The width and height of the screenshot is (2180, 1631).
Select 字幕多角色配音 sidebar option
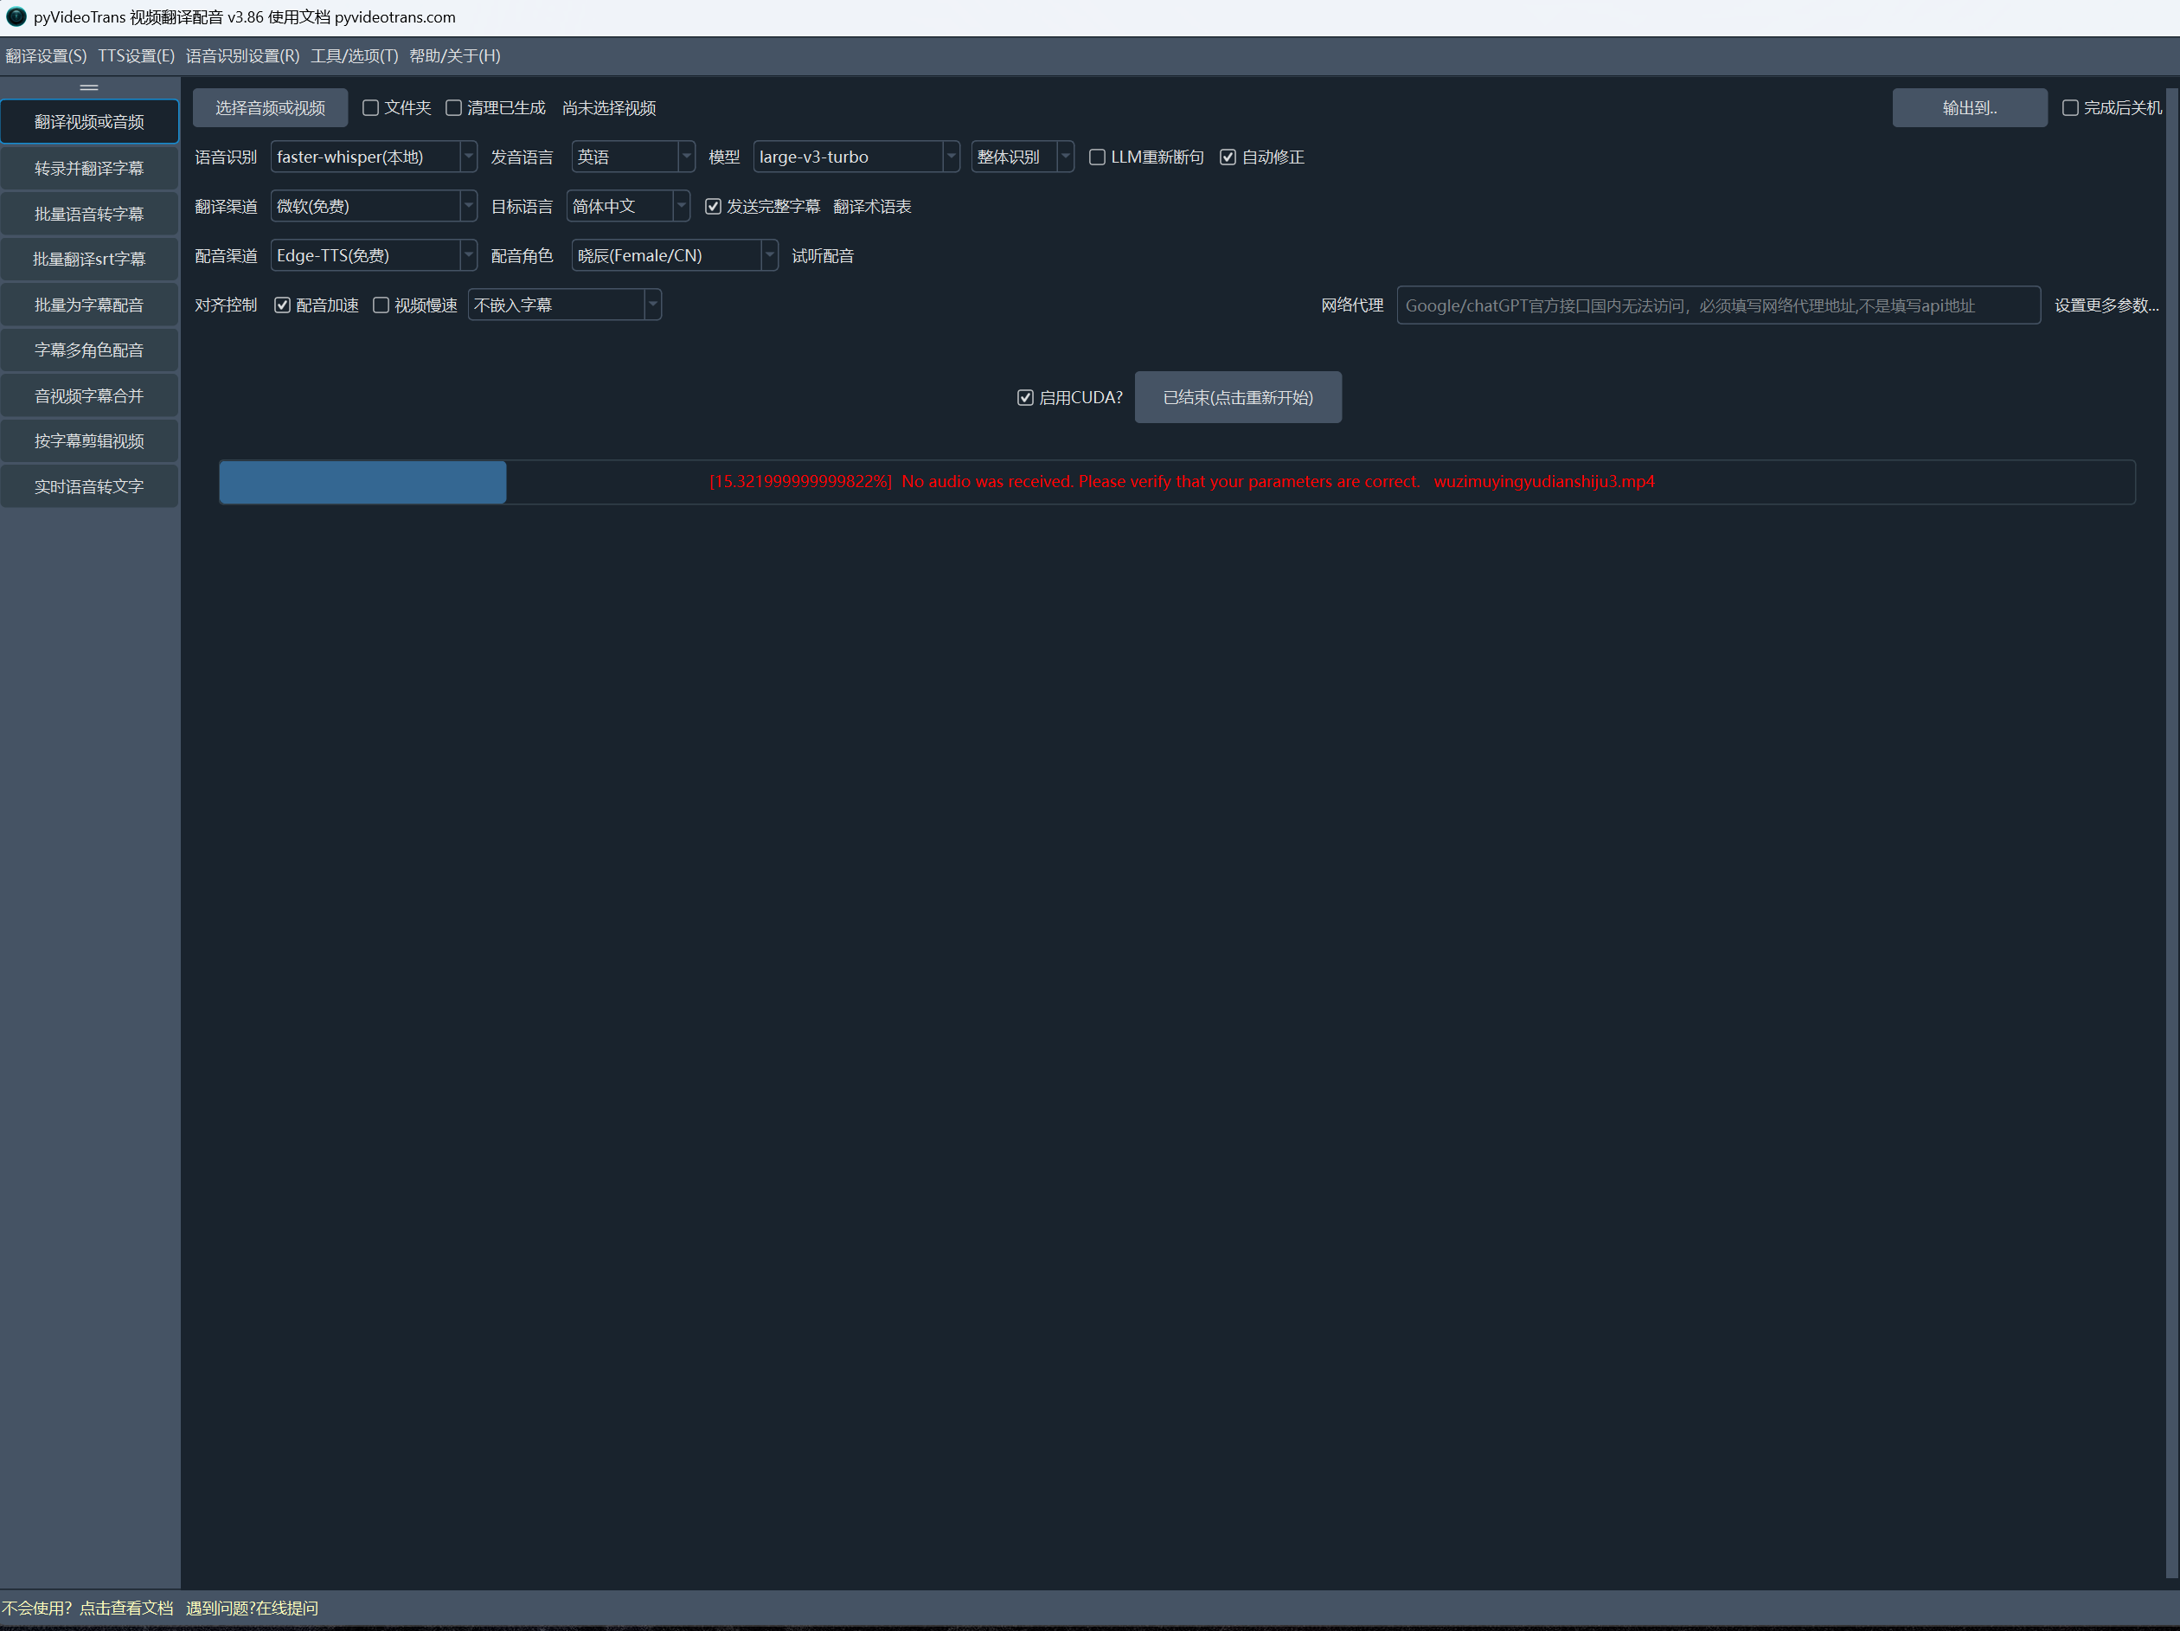coord(89,350)
